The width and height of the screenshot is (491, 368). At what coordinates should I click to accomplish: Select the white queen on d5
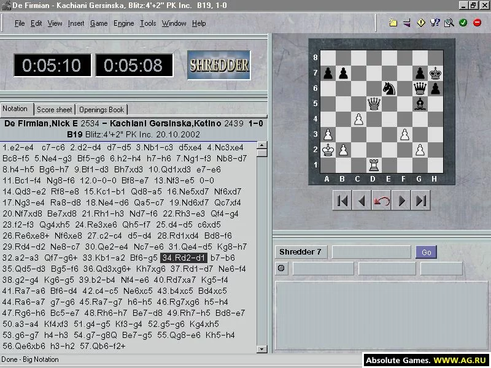point(374,104)
